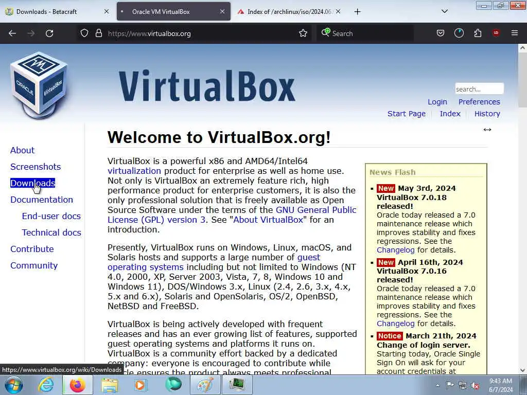Click the network tray icon
This screenshot has height=395, width=527.
coord(463,386)
